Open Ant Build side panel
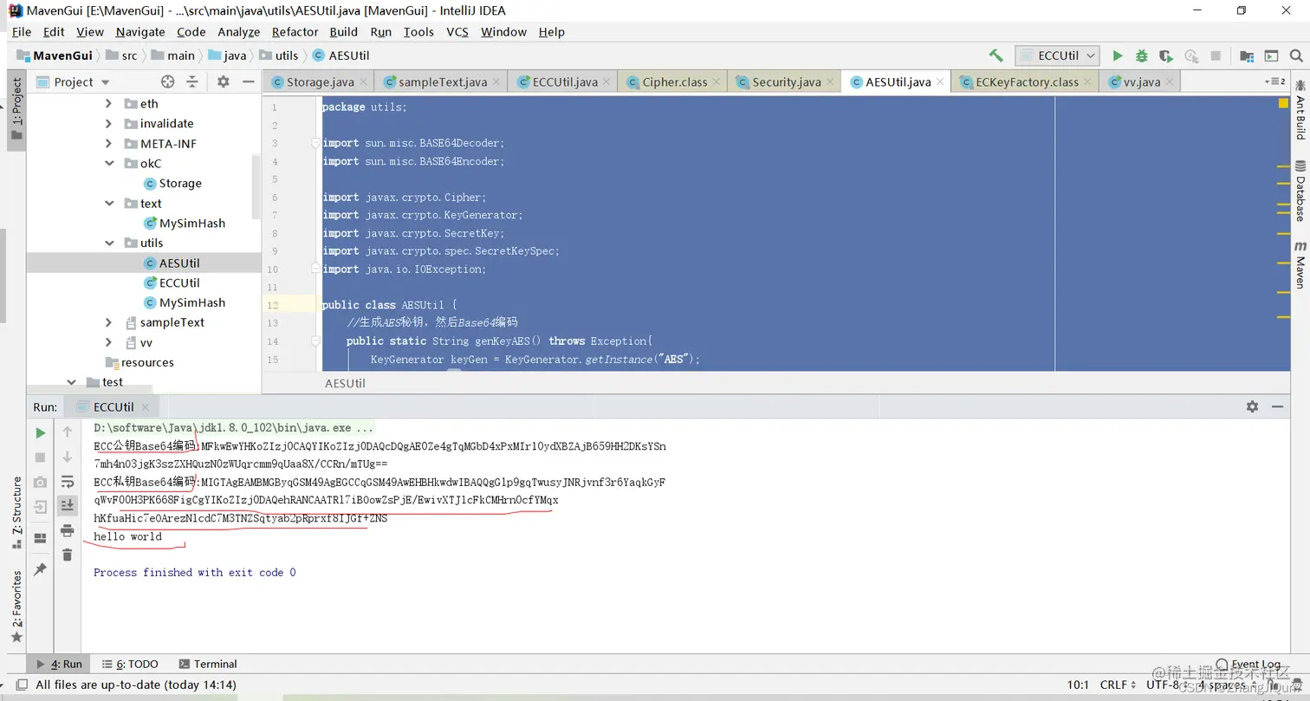This screenshot has height=701, width=1310. [1300, 111]
